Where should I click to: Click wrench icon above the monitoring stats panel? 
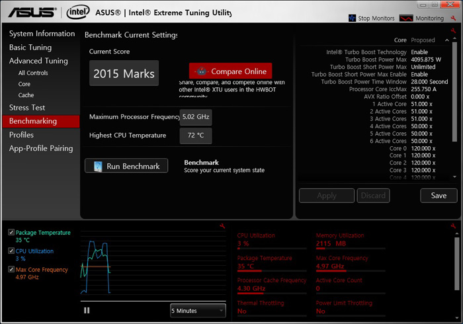[453, 226]
